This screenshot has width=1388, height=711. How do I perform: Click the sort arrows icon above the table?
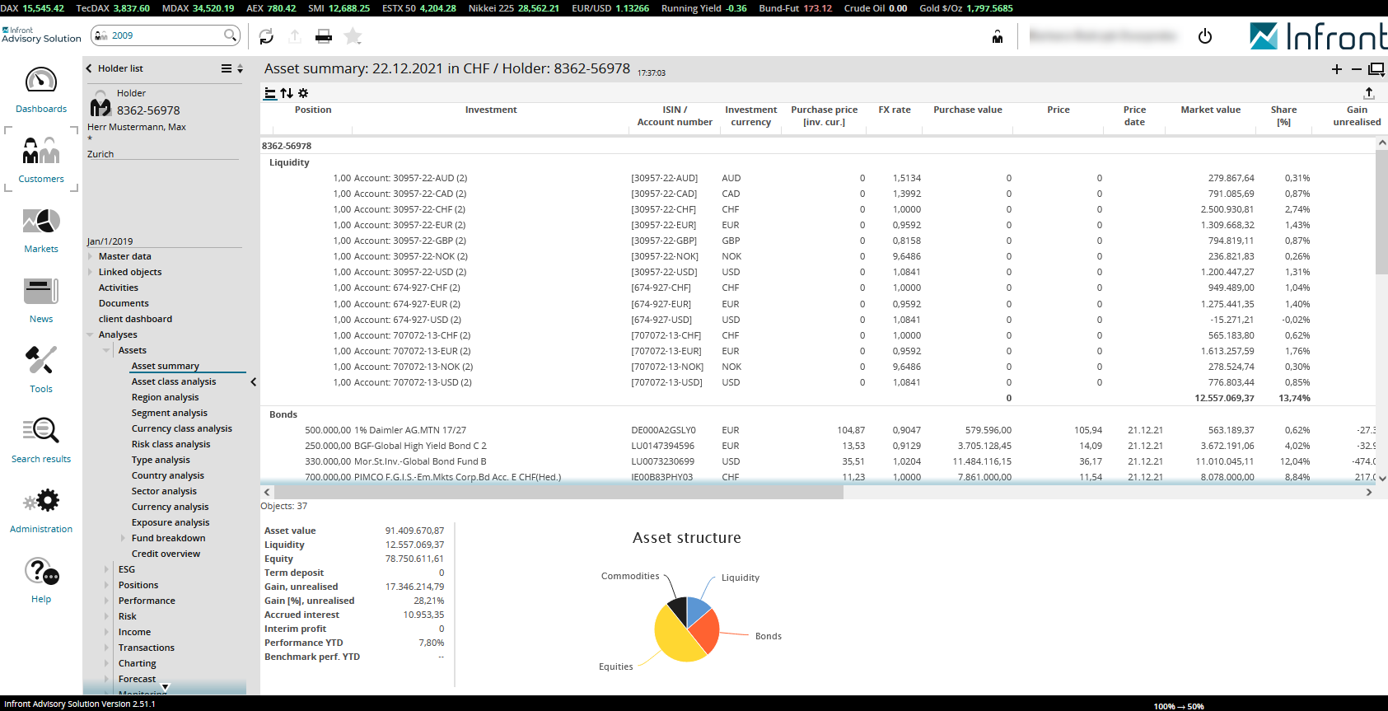pos(287,93)
